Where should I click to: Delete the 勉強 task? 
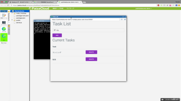click(x=91, y=59)
